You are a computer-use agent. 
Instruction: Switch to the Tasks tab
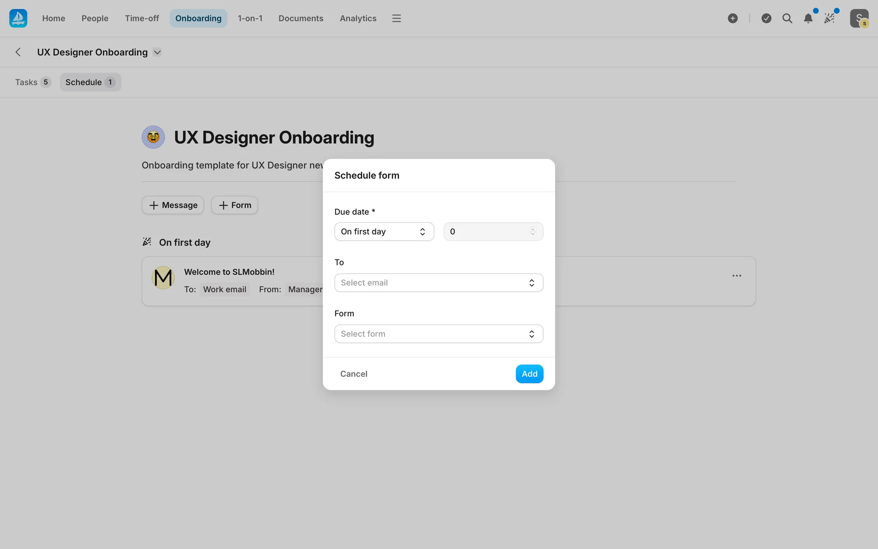tap(32, 82)
